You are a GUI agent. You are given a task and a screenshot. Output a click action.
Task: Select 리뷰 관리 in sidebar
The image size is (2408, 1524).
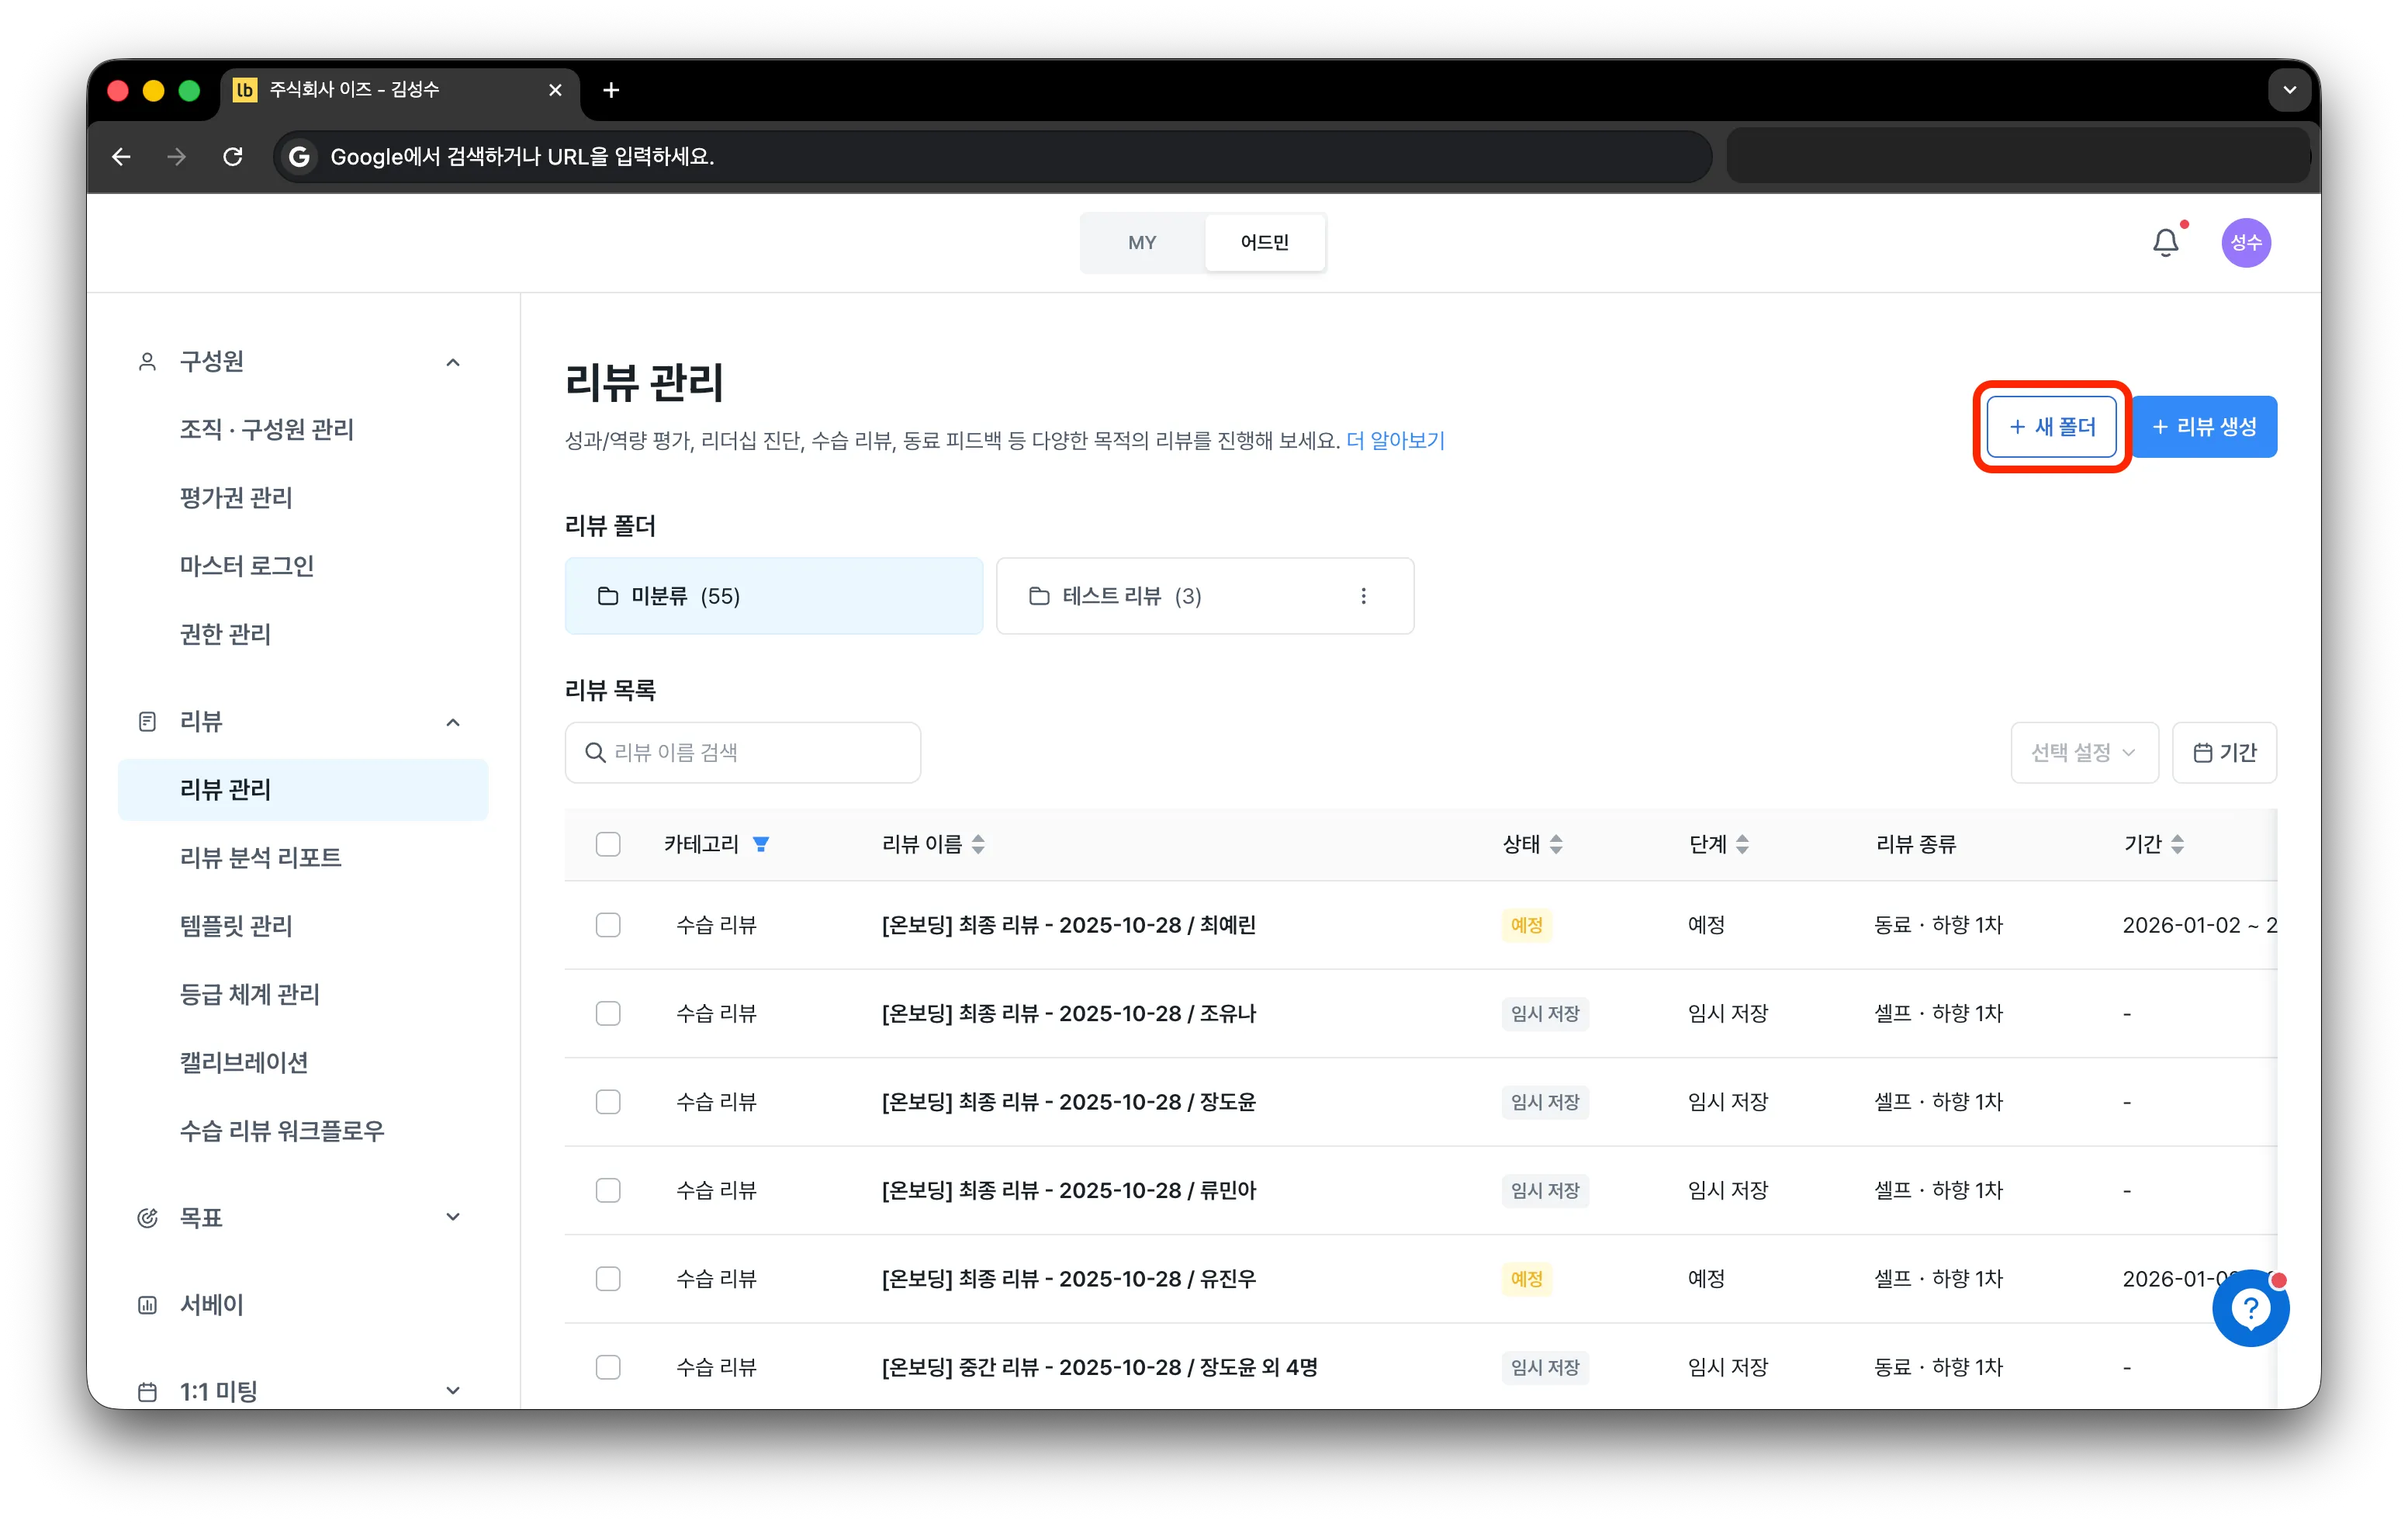click(303, 790)
